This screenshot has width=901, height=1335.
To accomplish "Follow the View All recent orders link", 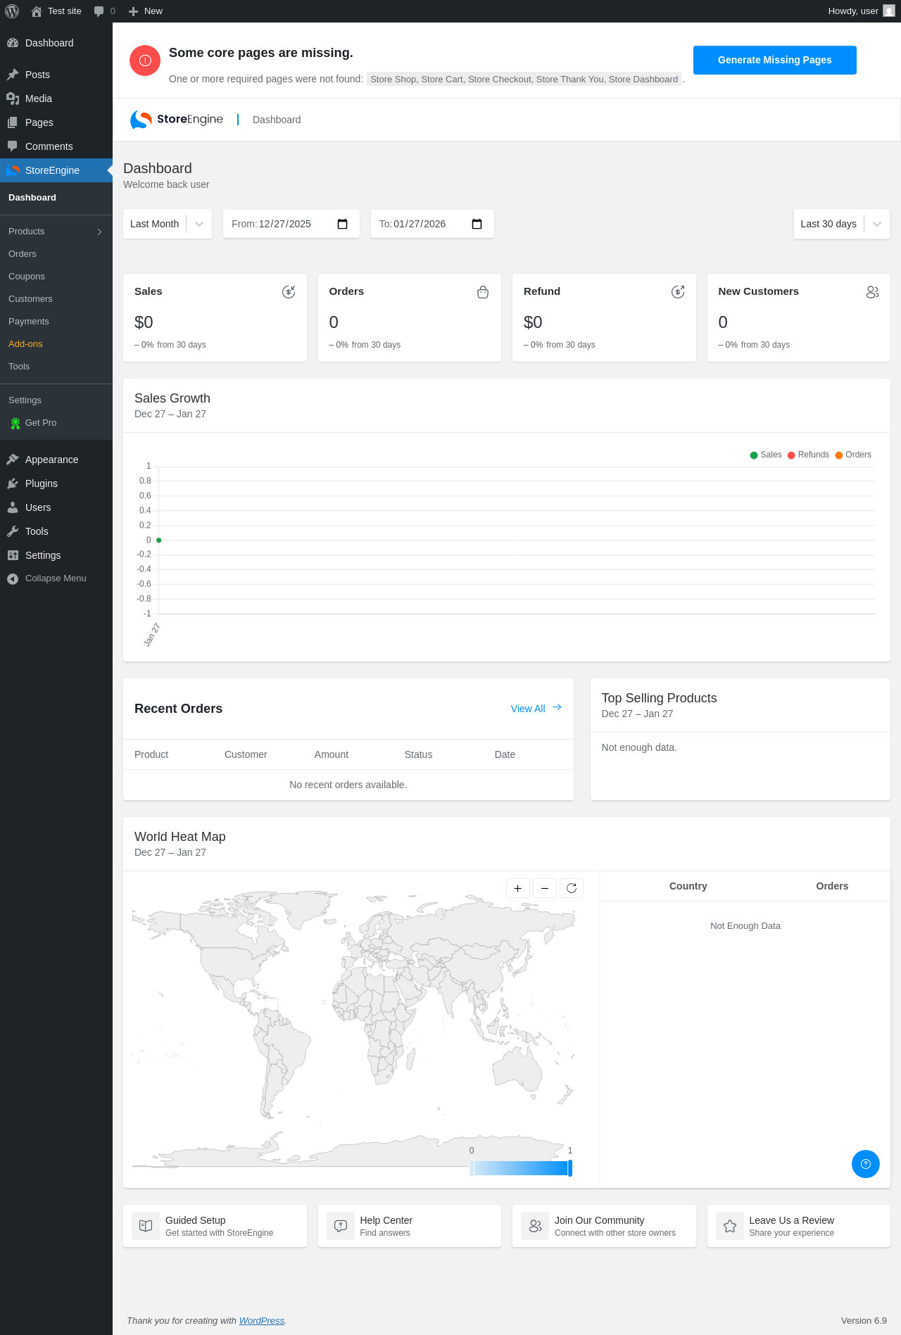I will click(x=536, y=709).
